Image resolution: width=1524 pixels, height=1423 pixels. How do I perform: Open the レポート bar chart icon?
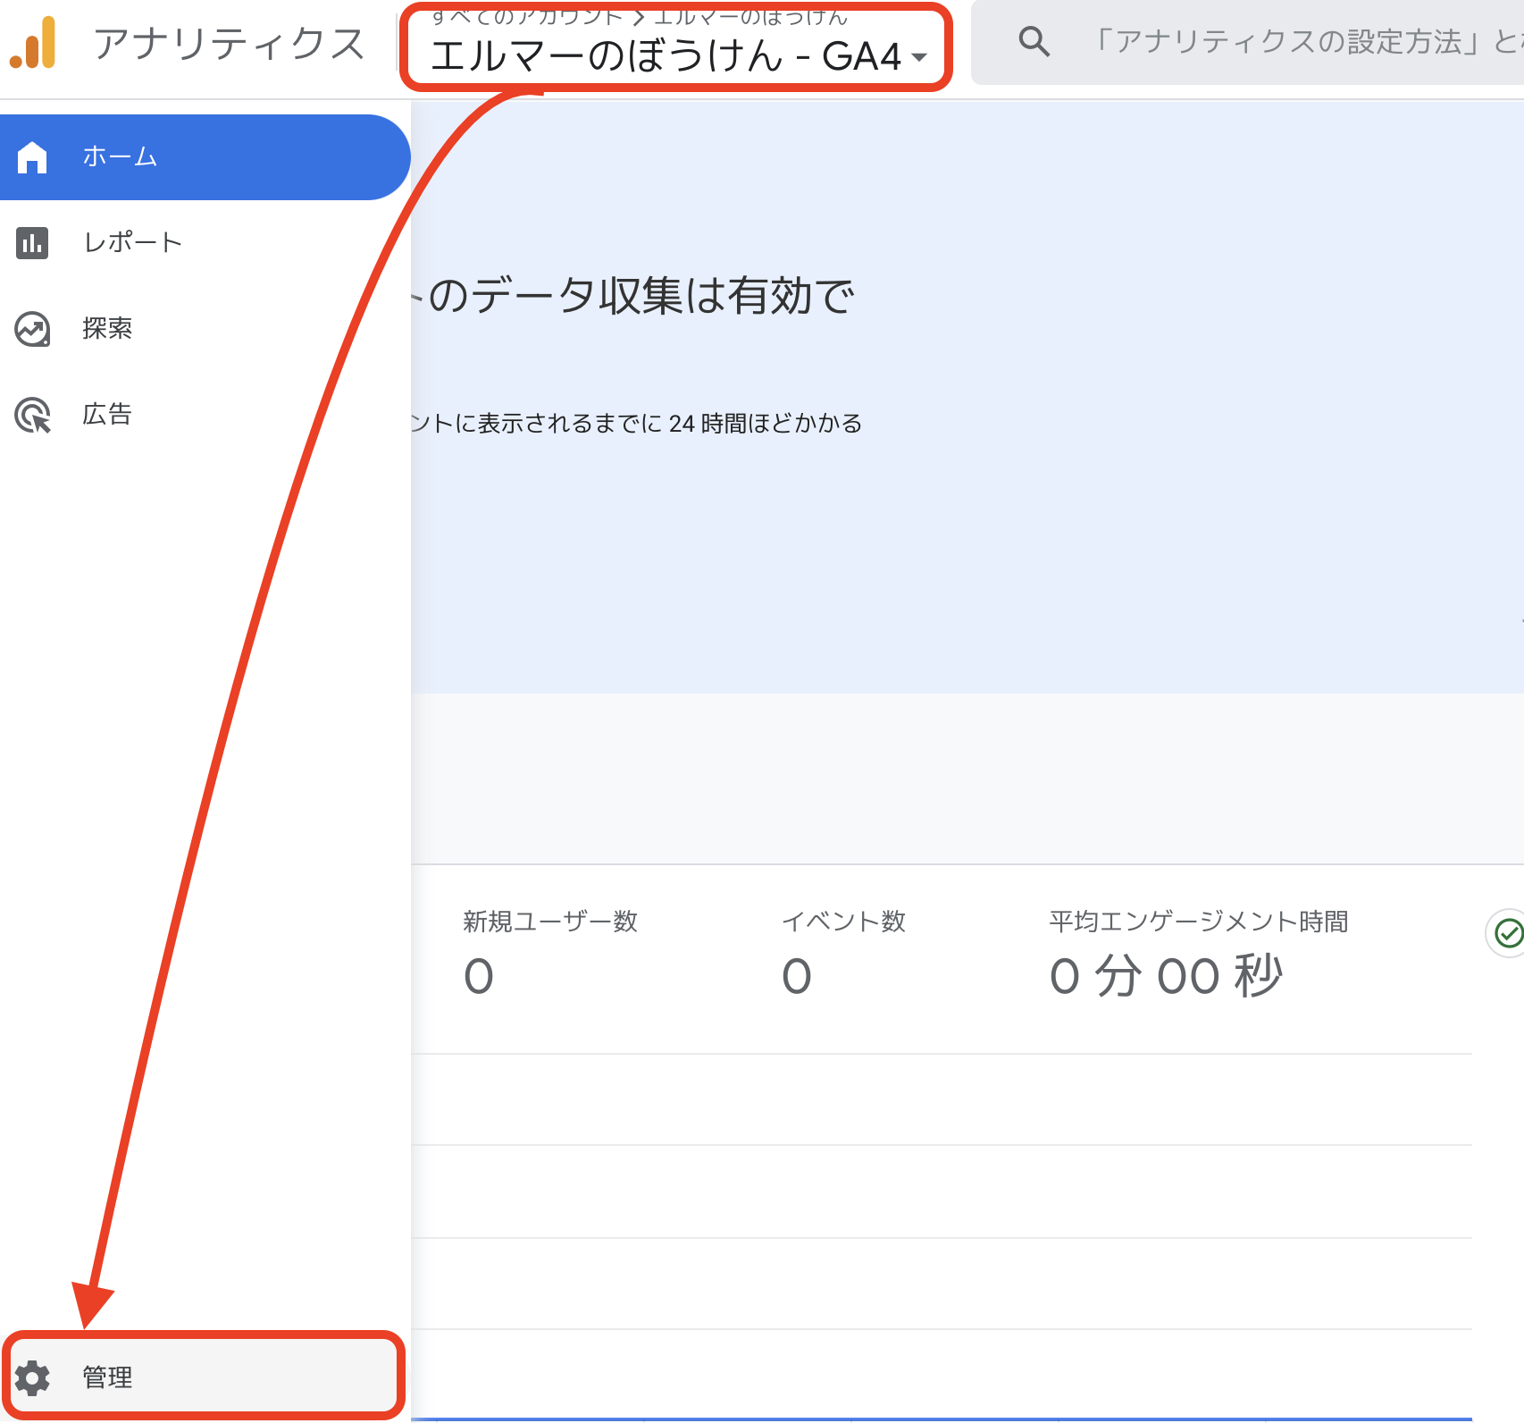coord(32,243)
